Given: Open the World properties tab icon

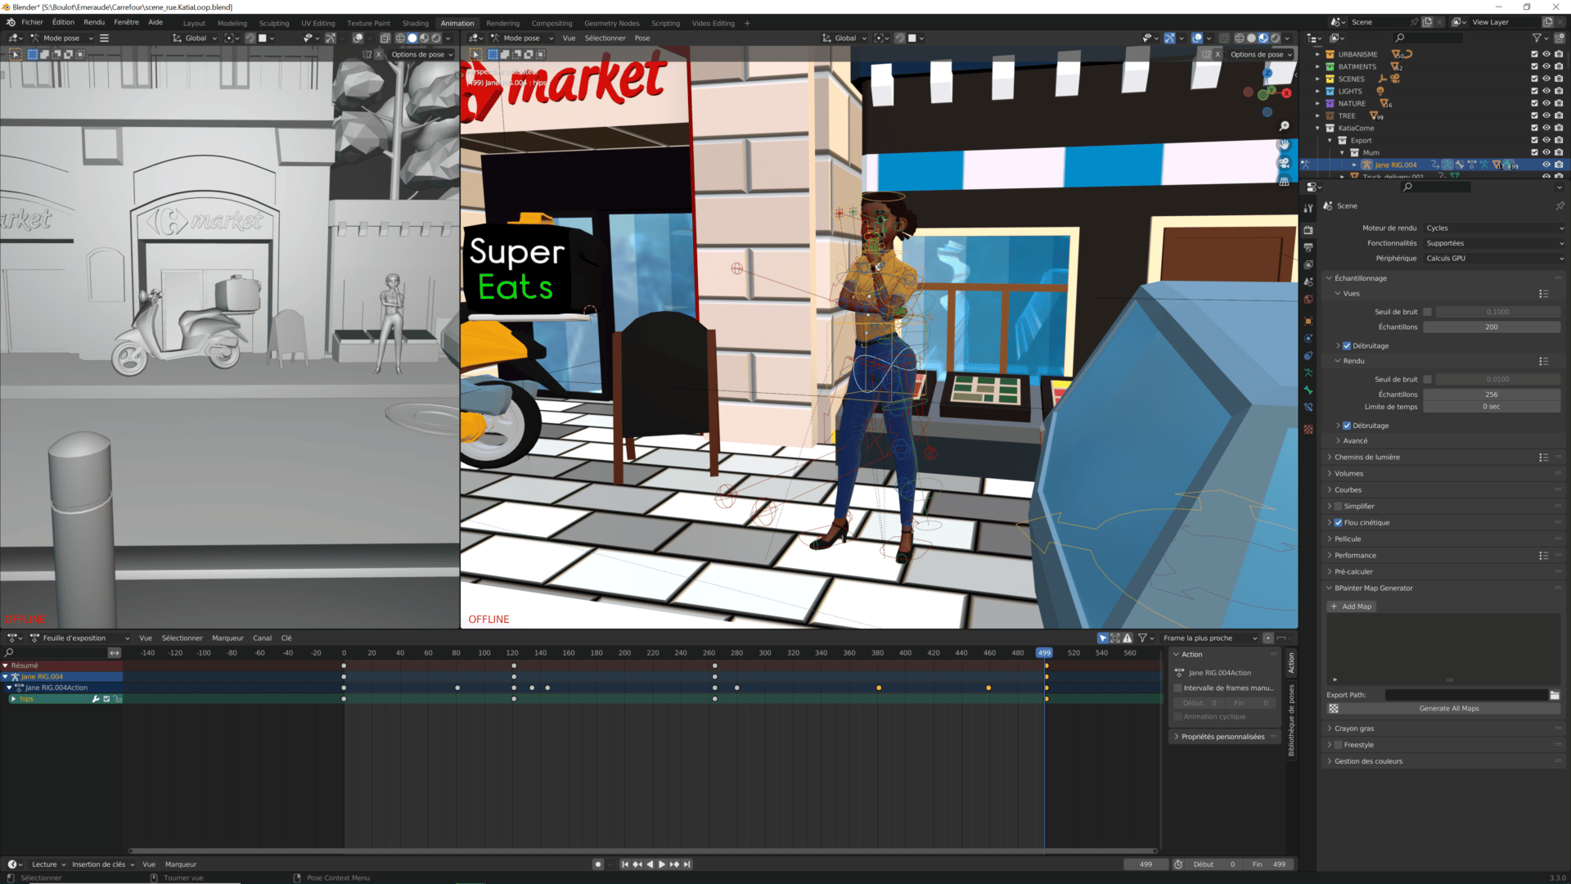Looking at the screenshot, I should point(1308,299).
